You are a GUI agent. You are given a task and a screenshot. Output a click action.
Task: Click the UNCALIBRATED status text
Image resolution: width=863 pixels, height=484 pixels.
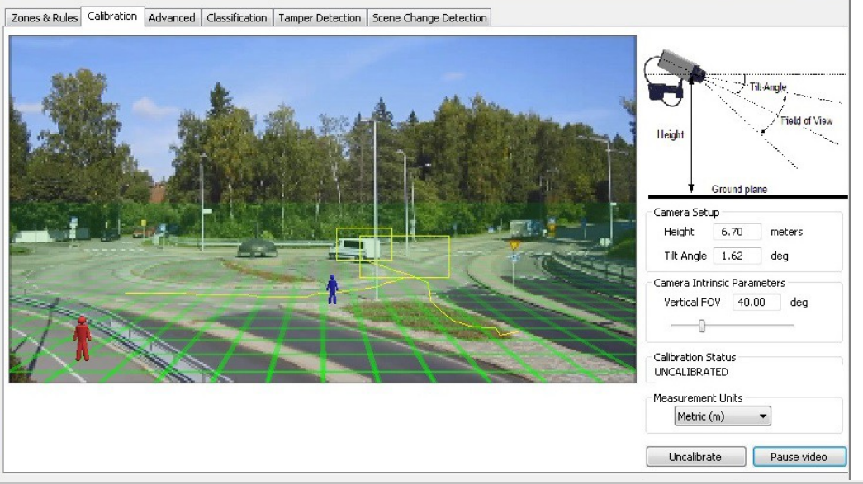(x=690, y=372)
